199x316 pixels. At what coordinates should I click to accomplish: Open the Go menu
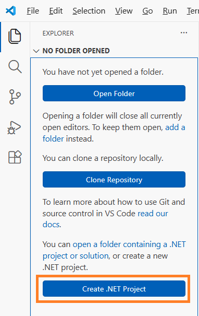147,11
